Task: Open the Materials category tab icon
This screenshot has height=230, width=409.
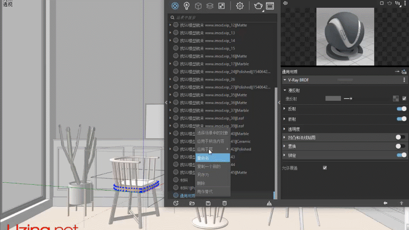Action: 175,6
